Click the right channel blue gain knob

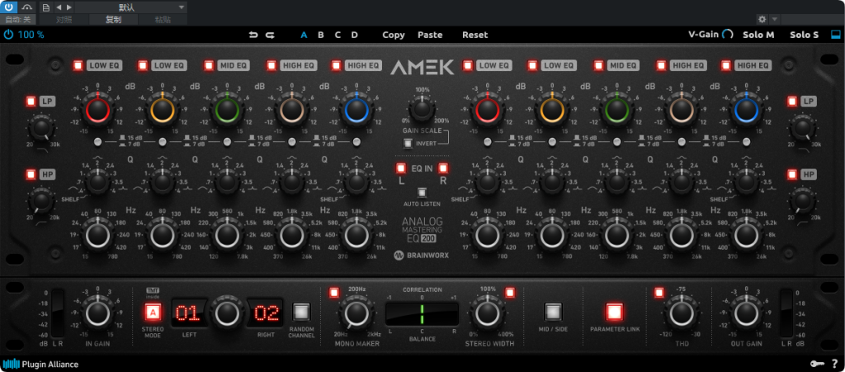[746, 111]
